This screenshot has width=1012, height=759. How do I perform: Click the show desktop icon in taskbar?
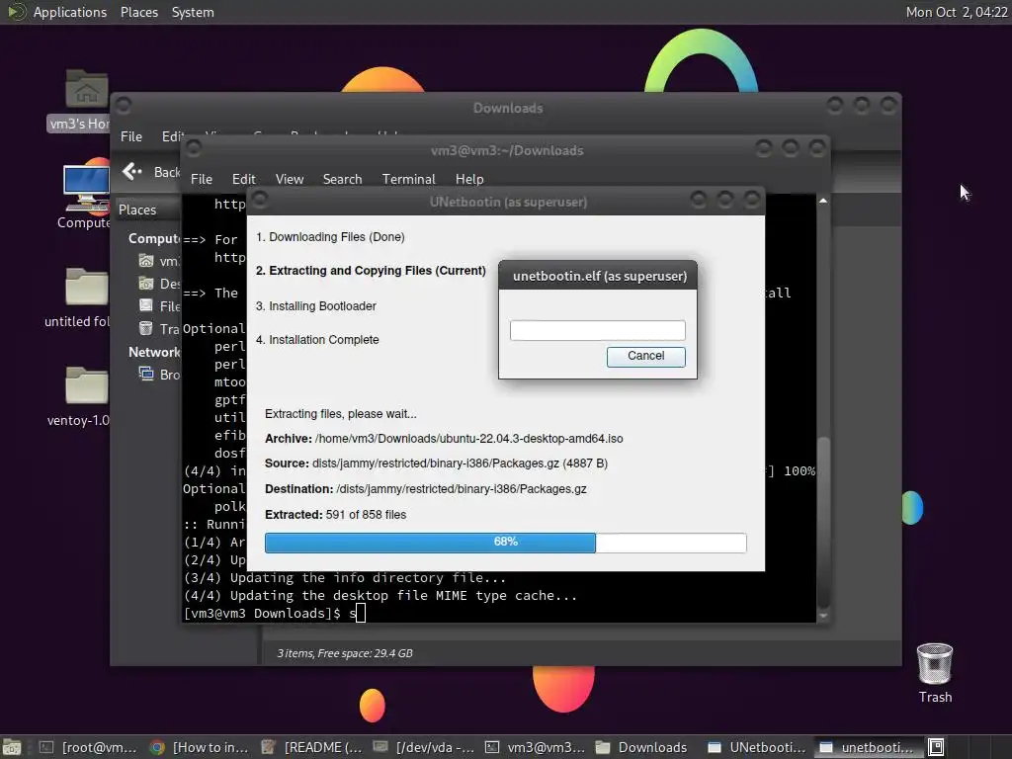point(12,747)
